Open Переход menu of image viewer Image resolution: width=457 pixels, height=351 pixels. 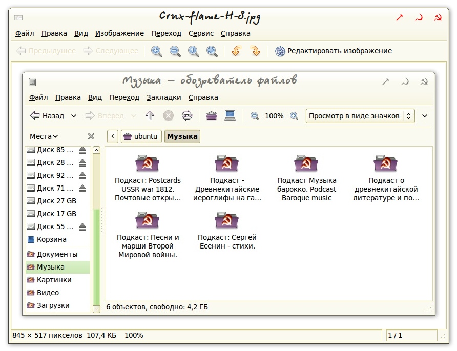click(x=166, y=33)
